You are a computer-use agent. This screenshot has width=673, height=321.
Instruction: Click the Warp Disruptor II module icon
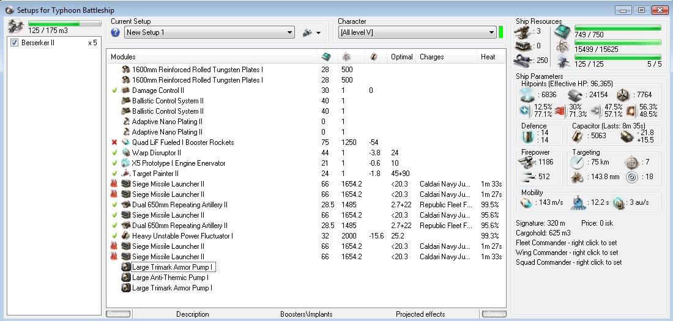(126, 153)
